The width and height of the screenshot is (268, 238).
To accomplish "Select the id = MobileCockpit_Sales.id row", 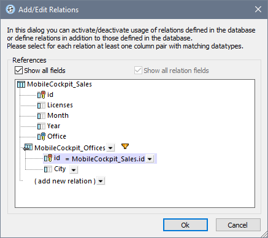I will tap(100, 158).
